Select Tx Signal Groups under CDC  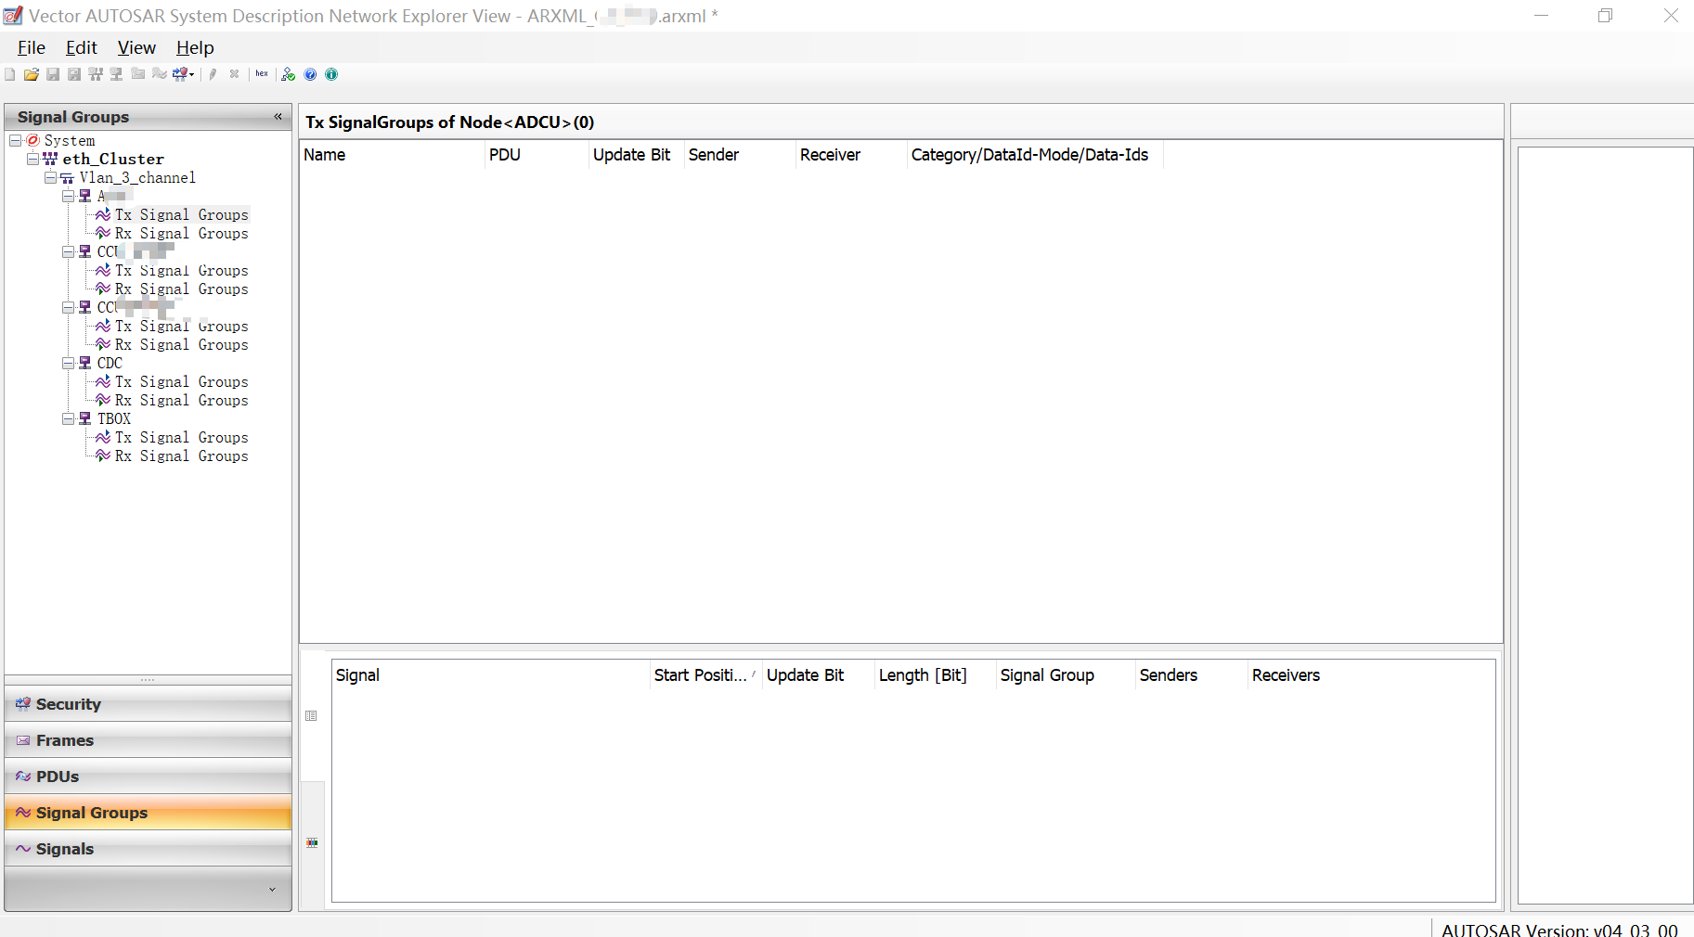(x=182, y=381)
